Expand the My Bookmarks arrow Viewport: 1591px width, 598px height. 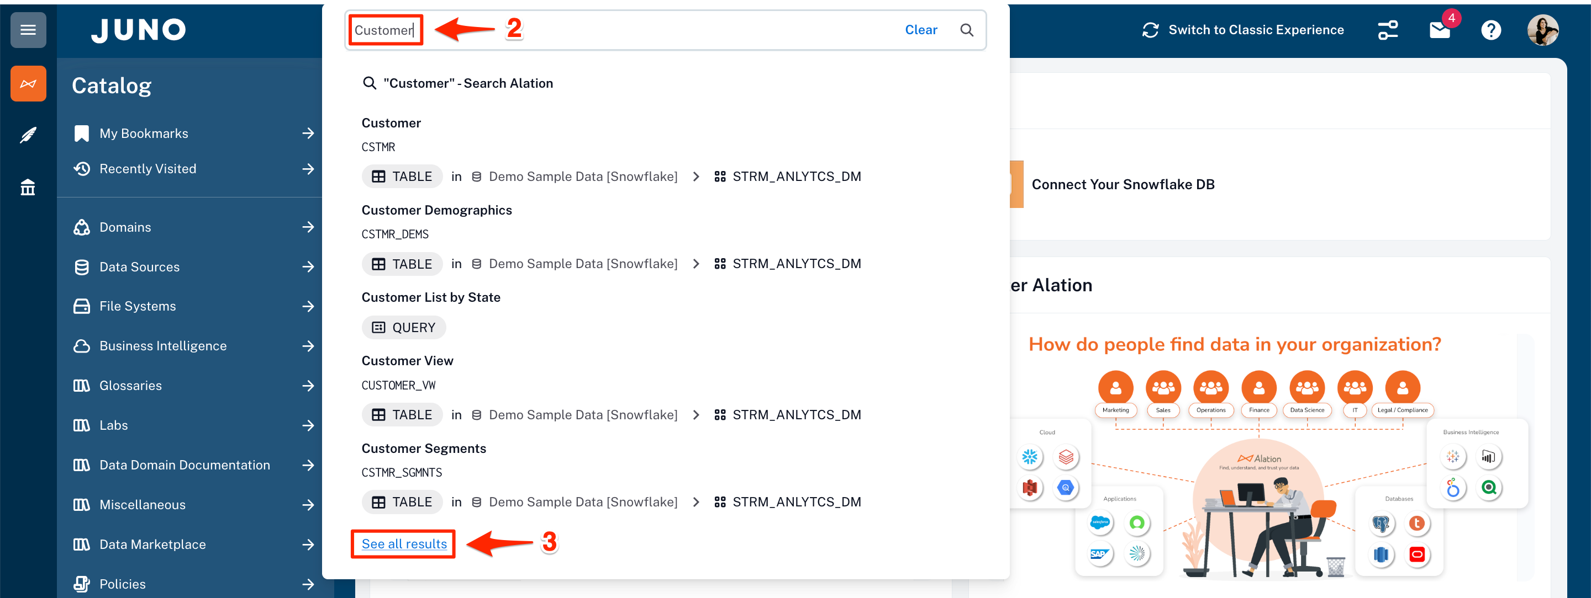308,133
